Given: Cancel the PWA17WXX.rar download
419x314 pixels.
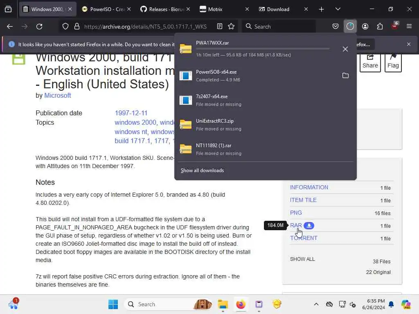Looking at the screenshot, I should (345, 49).
